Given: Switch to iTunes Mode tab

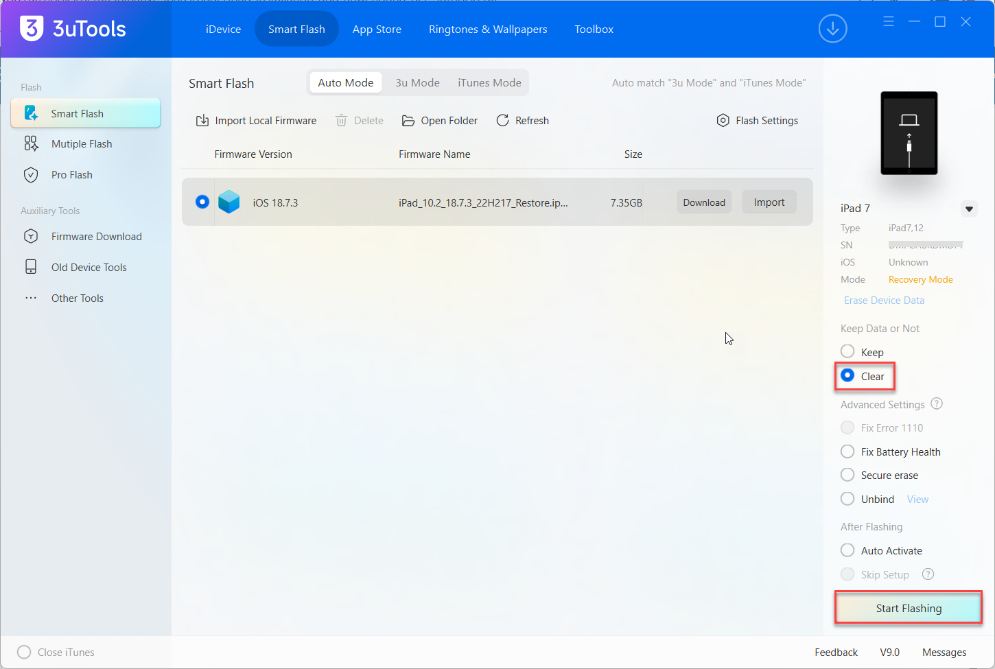Looking at the screenshot, I should point(489,83).
